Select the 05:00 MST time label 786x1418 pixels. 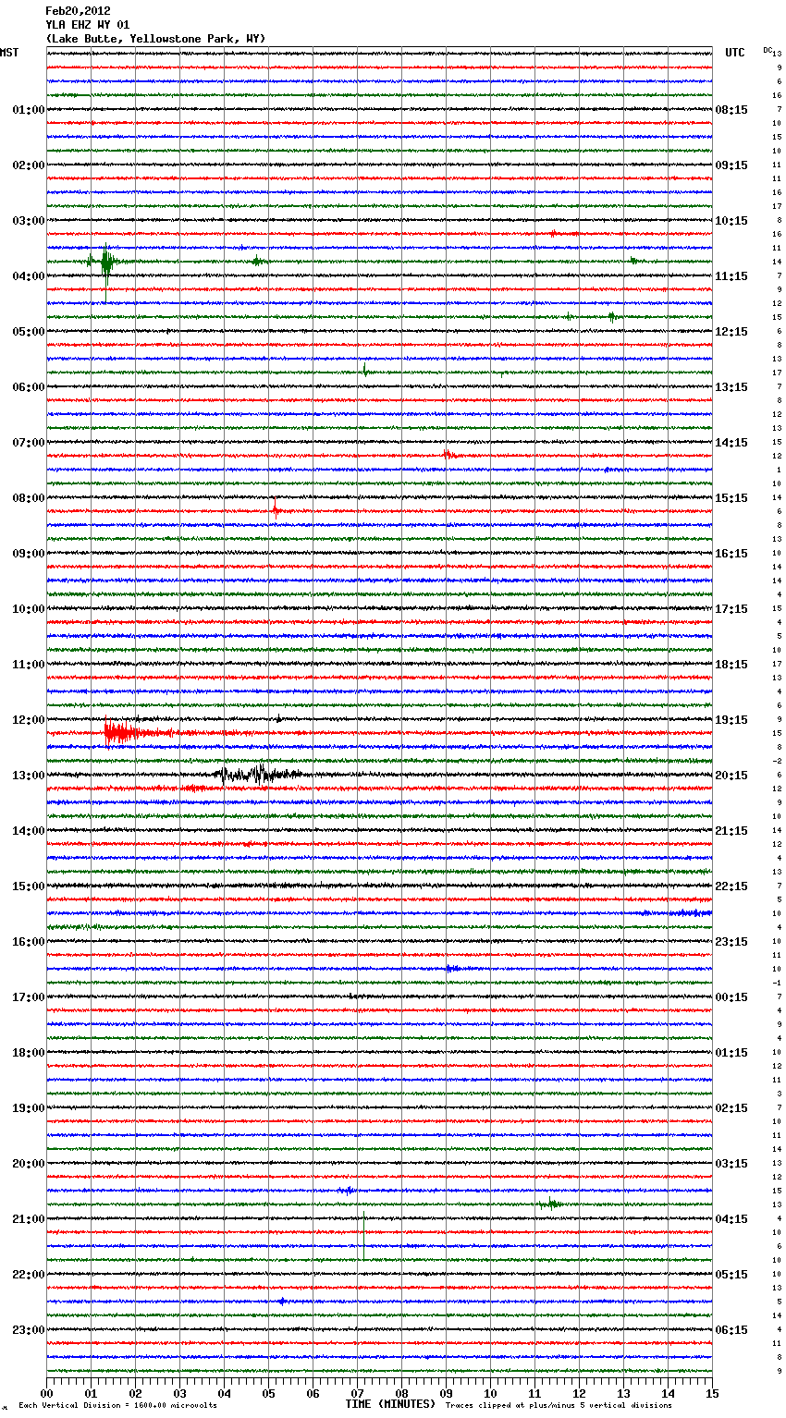point(29,332)
